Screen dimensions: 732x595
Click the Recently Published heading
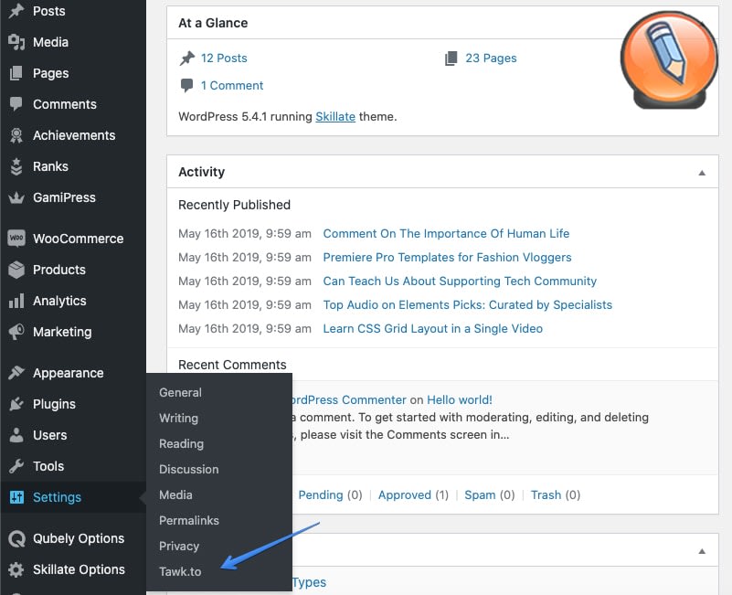(x=234, y=205)
